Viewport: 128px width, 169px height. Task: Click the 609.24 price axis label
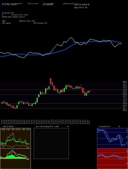pyautogui.click(x=125, y=93)
